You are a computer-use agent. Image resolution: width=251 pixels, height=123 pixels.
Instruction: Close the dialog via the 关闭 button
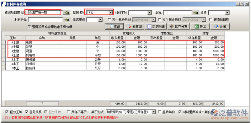point(220,26)
